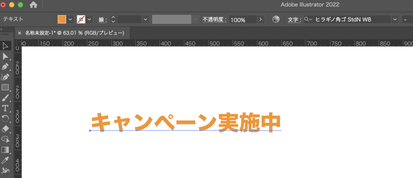Choose the Eraser tool
This screenshot has width=413, height=178.
point(5,129)
